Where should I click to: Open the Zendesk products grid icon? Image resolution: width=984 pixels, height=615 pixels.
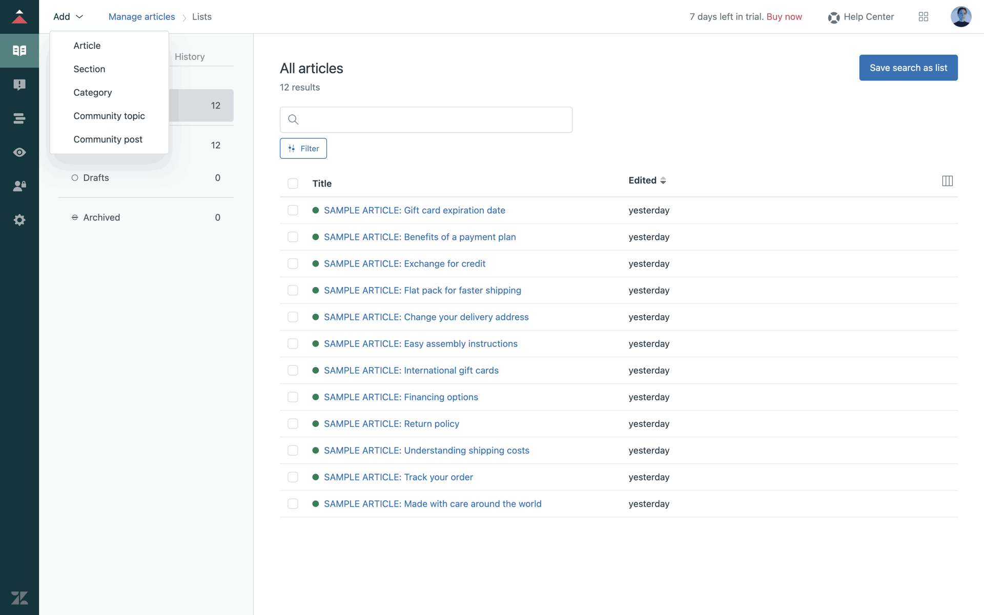click(924, 17)
